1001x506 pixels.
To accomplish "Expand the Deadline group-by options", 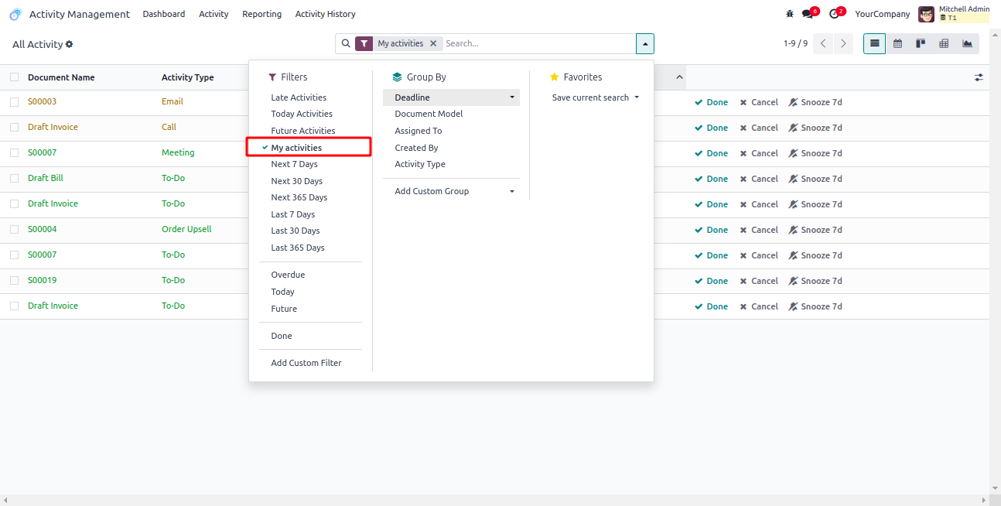I will click(511, 97).
